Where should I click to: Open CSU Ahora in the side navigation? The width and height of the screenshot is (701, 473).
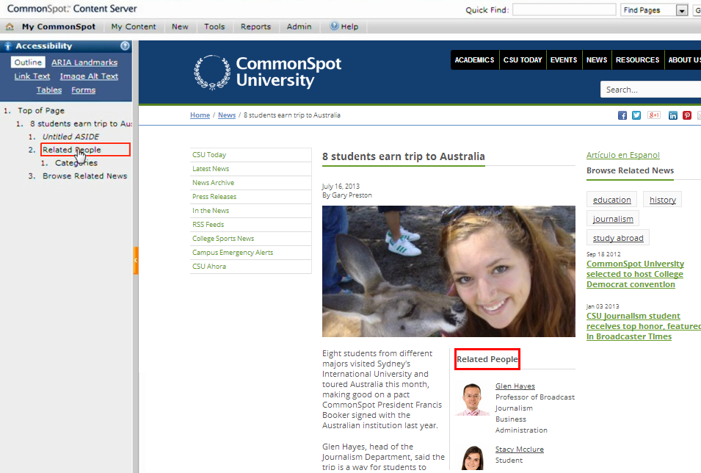251,267
